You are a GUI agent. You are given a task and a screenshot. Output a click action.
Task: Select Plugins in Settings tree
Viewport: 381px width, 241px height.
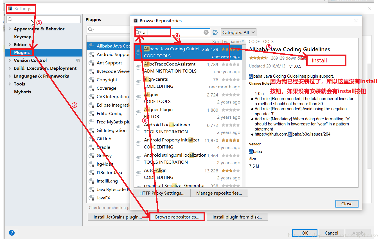(x=22, y=53)
